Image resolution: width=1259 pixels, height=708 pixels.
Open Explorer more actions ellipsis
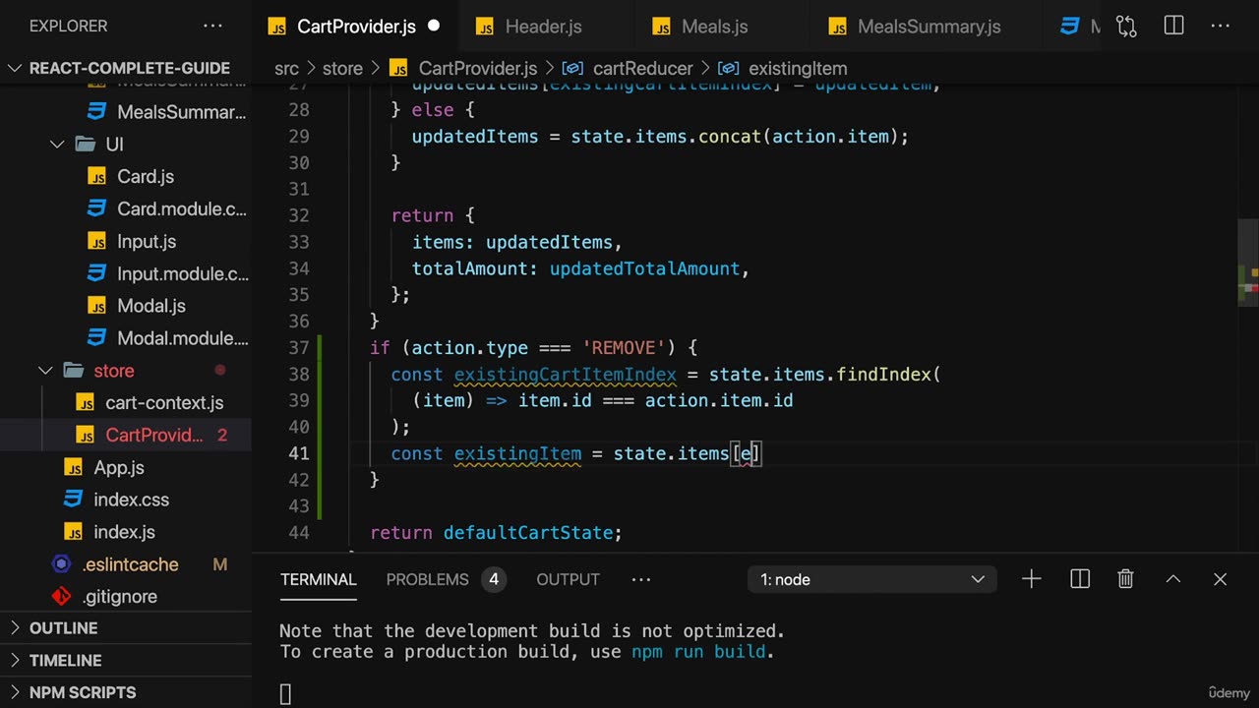212,27
